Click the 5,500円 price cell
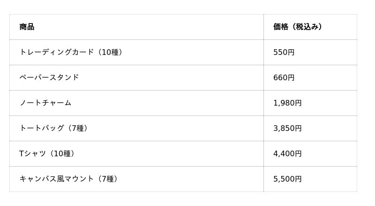375x206 pixels. pos(287,179)
